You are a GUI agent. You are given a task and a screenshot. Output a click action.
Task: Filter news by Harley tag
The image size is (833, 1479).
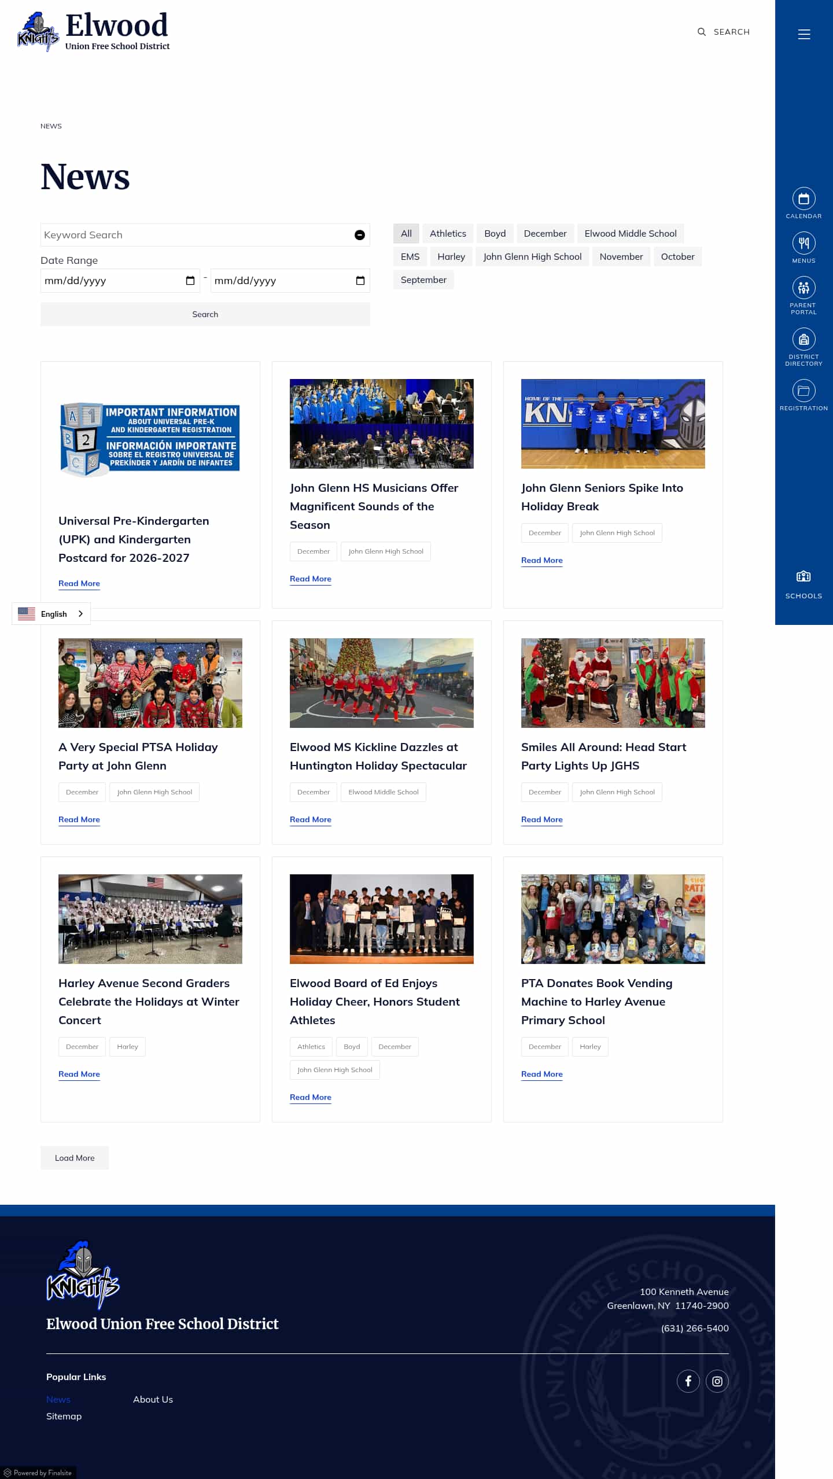[451, 256]
